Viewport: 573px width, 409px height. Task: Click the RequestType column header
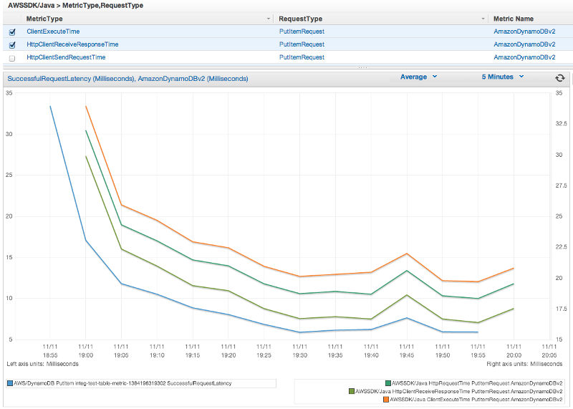coord(300,19)
